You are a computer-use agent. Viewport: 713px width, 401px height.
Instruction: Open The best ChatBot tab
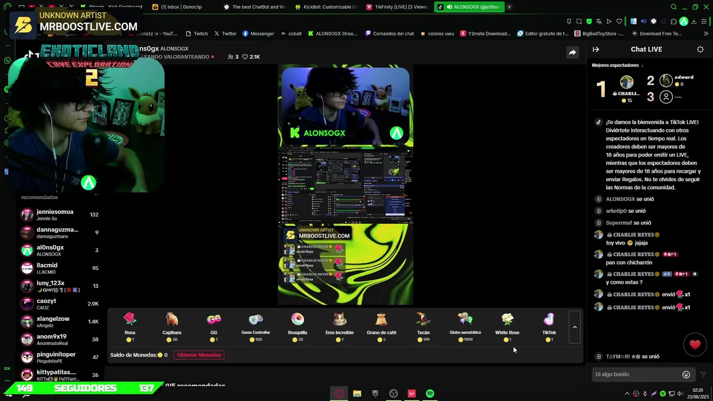tap(255, 7)
